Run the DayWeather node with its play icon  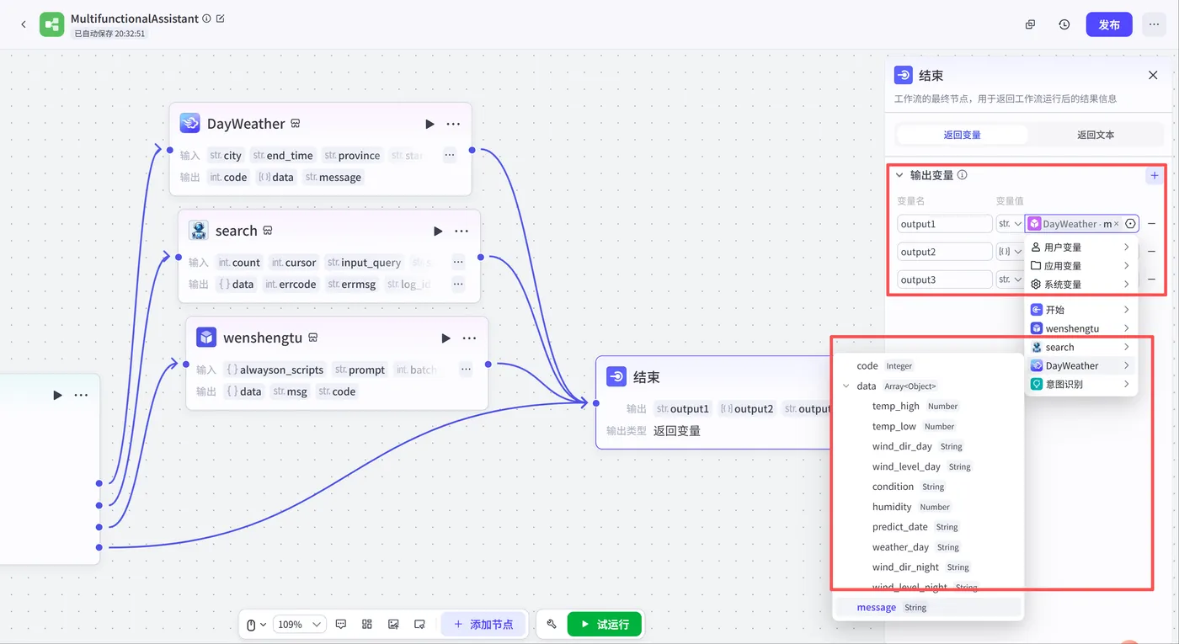[429, 124]
